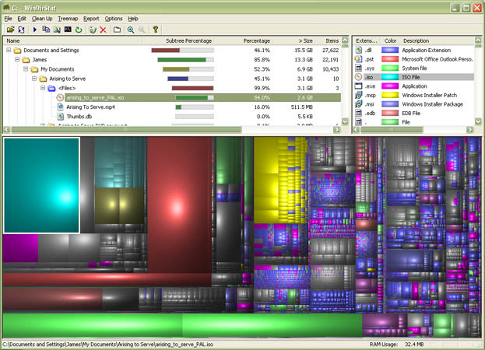Select the large cyan ISO treemap block
This screenshot has width=485, height=350.
(x=41, y=185)
